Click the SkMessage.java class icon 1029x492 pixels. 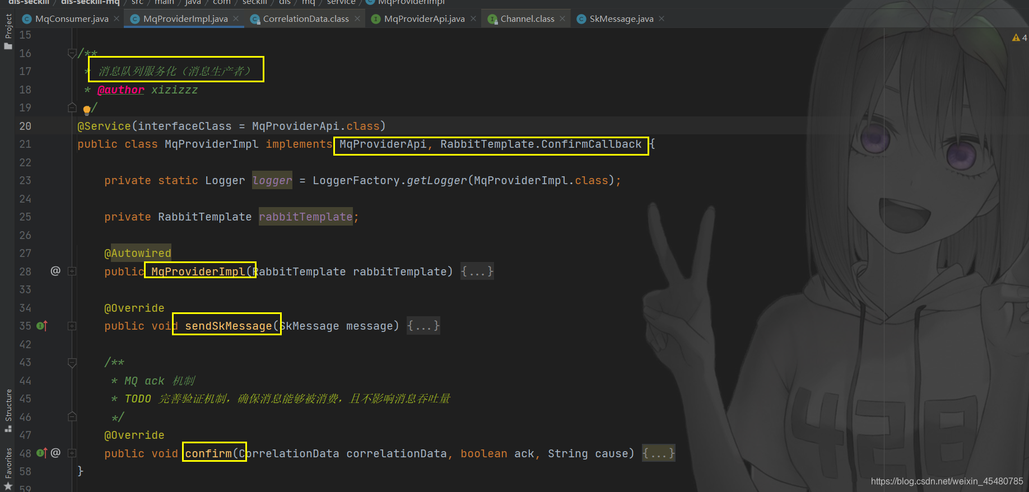coord(581,19)
